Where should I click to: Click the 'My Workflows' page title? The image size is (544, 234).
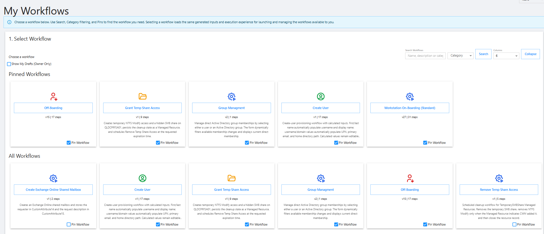click(x=36, y=11)
